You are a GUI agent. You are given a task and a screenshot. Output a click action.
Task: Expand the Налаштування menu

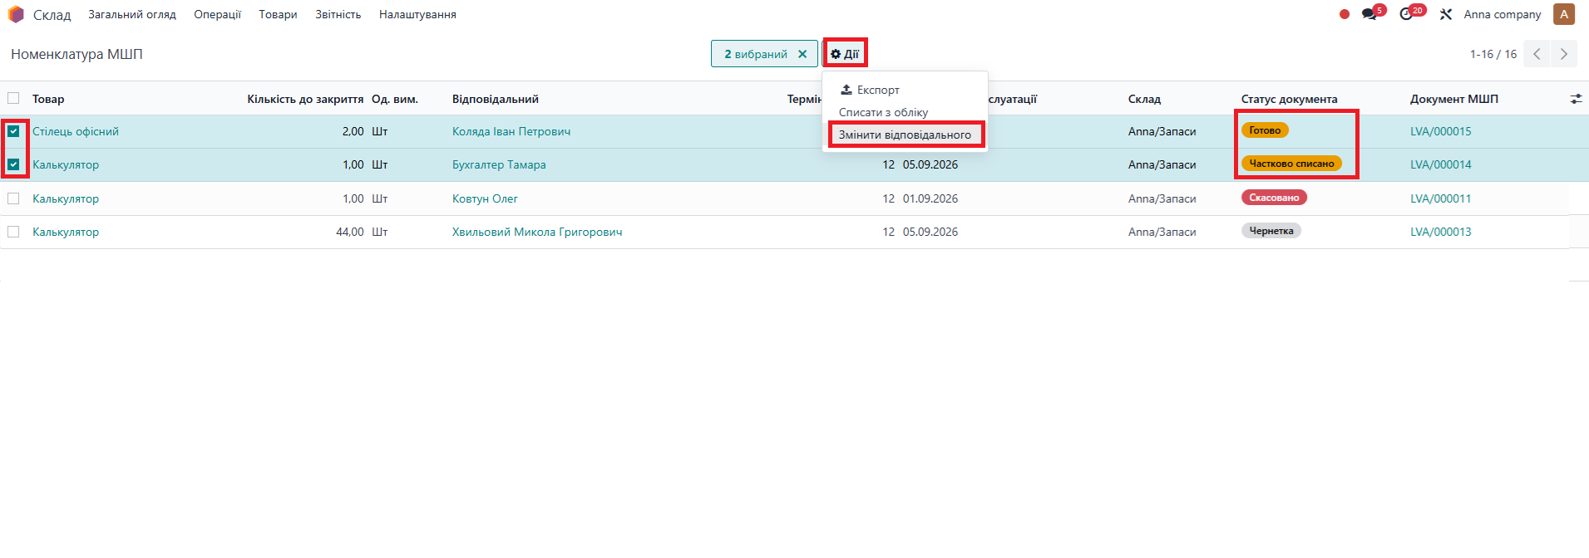pos(417,14)
